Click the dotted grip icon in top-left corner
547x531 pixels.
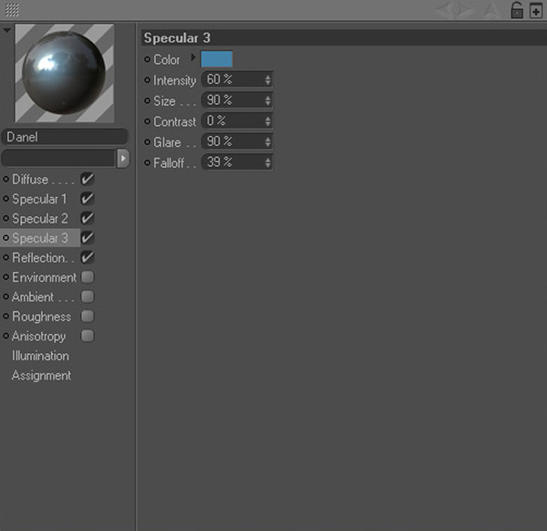click(12, 10)
